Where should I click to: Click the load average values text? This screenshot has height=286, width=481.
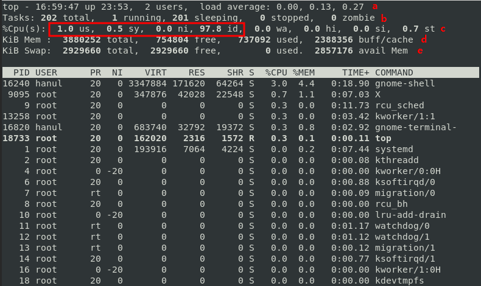tap(320, 7)
